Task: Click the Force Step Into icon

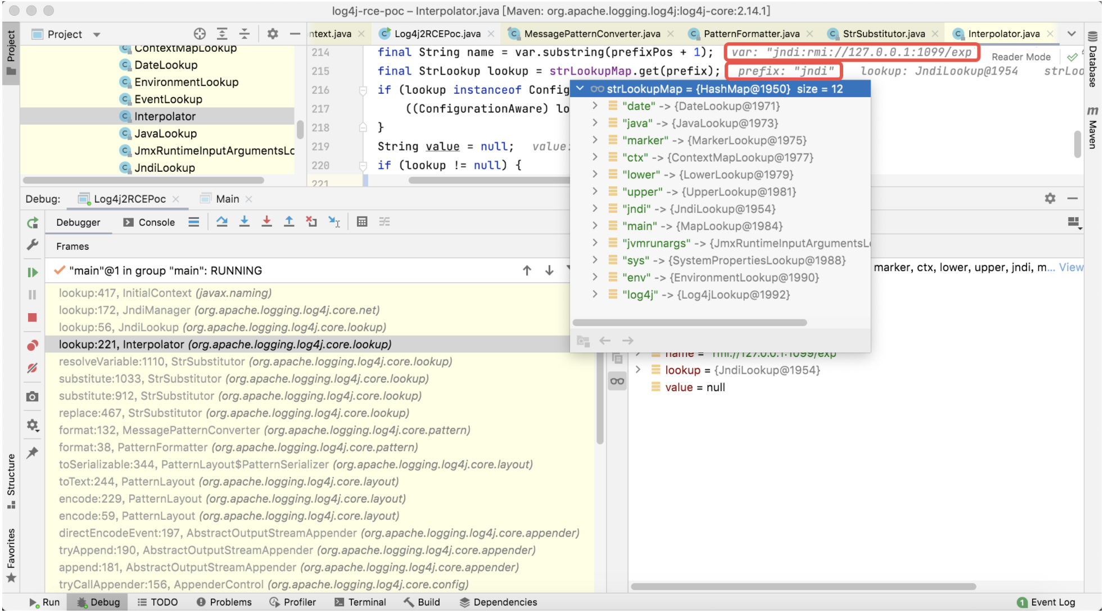Action: tap(267, 222)
